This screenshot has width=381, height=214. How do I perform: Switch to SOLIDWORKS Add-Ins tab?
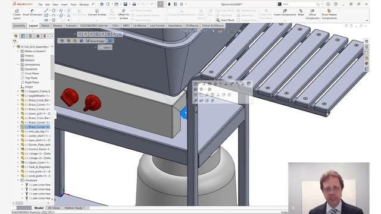(94, 26)
